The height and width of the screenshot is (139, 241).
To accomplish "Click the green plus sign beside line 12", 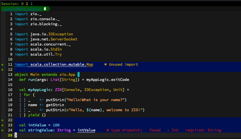I will tap(2, 70).
